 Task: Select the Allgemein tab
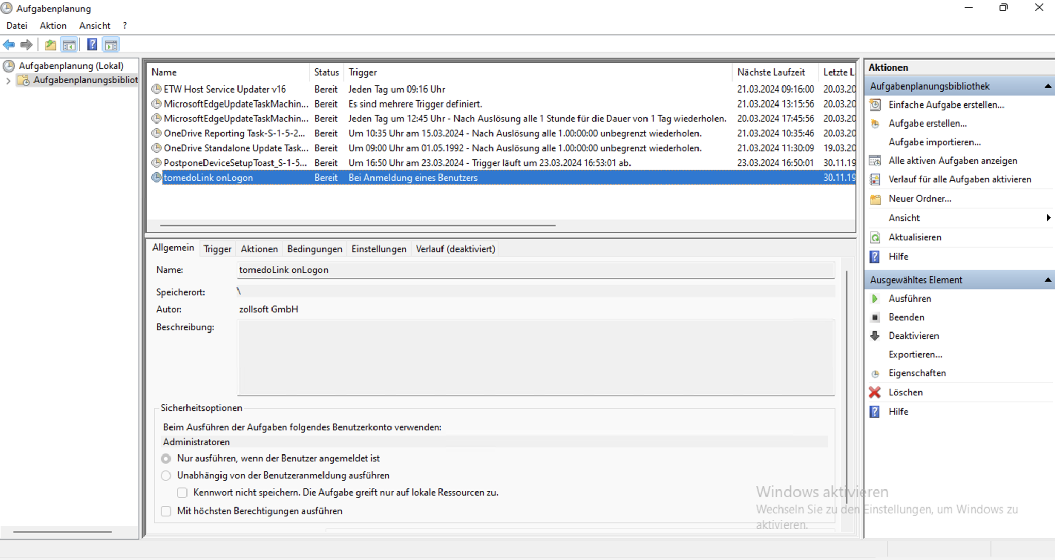pyautogui.click(x=173, y=248)
